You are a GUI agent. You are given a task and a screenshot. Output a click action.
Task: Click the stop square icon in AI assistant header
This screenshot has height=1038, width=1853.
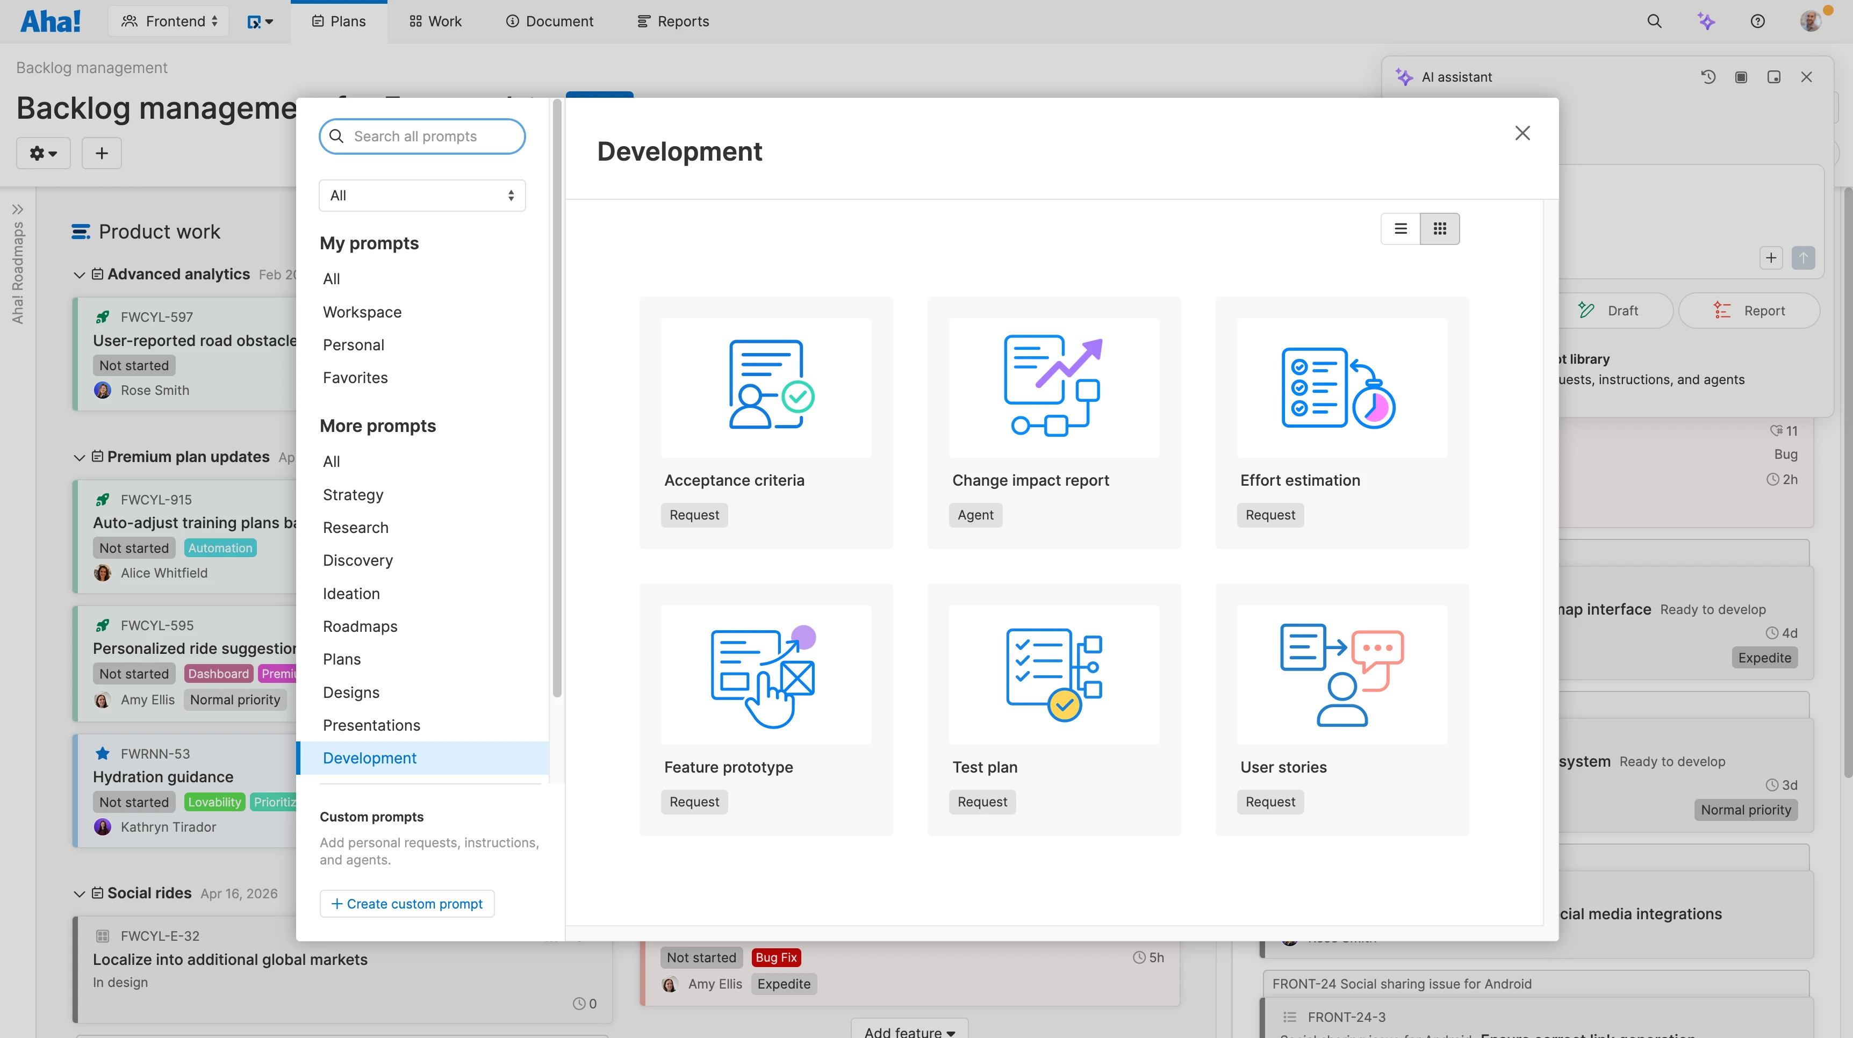pyautogui.click(x=1742, y=77)
